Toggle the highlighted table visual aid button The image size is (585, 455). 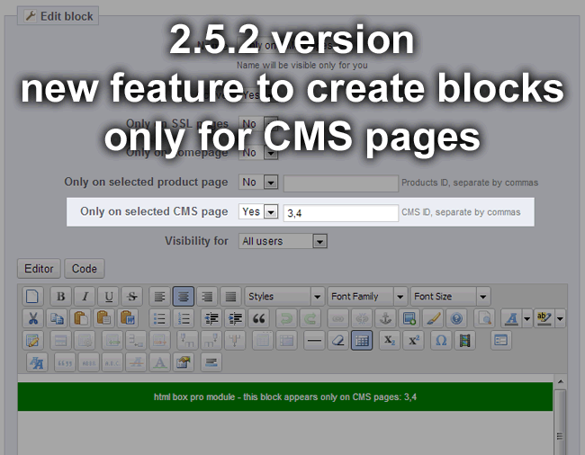(362, 340)
